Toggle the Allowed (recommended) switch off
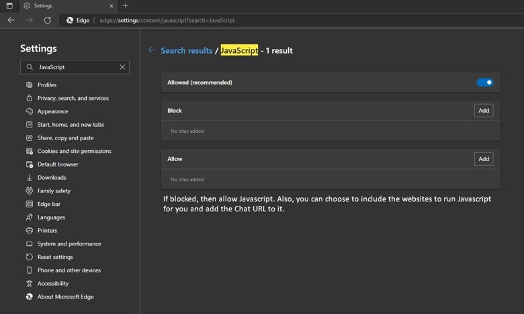 [x=484, y=83]
